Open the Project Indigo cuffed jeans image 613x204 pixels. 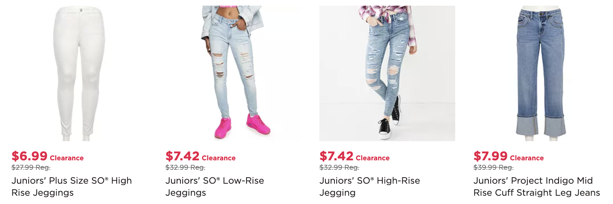click(541, 73)
